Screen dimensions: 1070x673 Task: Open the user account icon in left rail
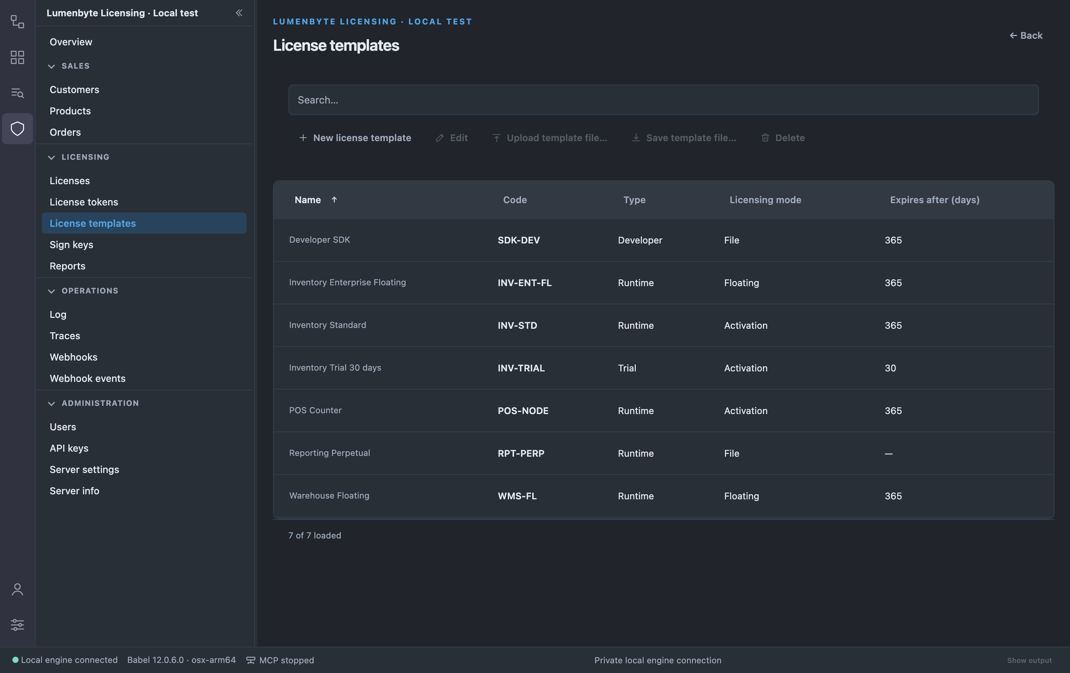17,589
